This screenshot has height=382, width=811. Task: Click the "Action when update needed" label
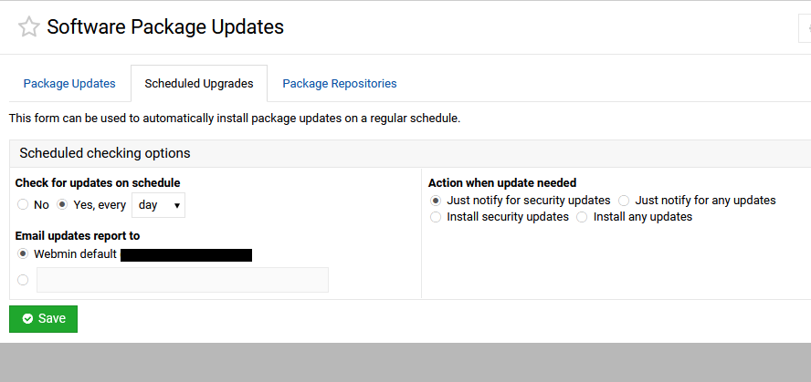click(502, 183)
